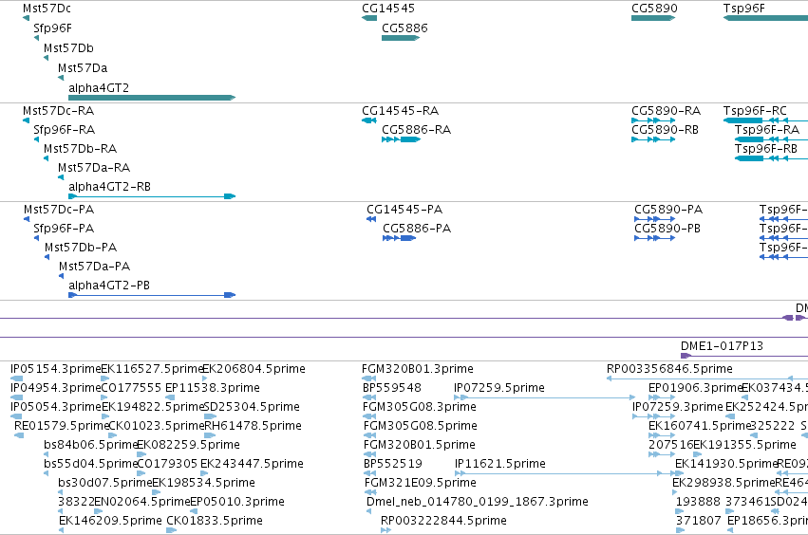Open EST EK082259.5prime label

(x=189, y=445)
